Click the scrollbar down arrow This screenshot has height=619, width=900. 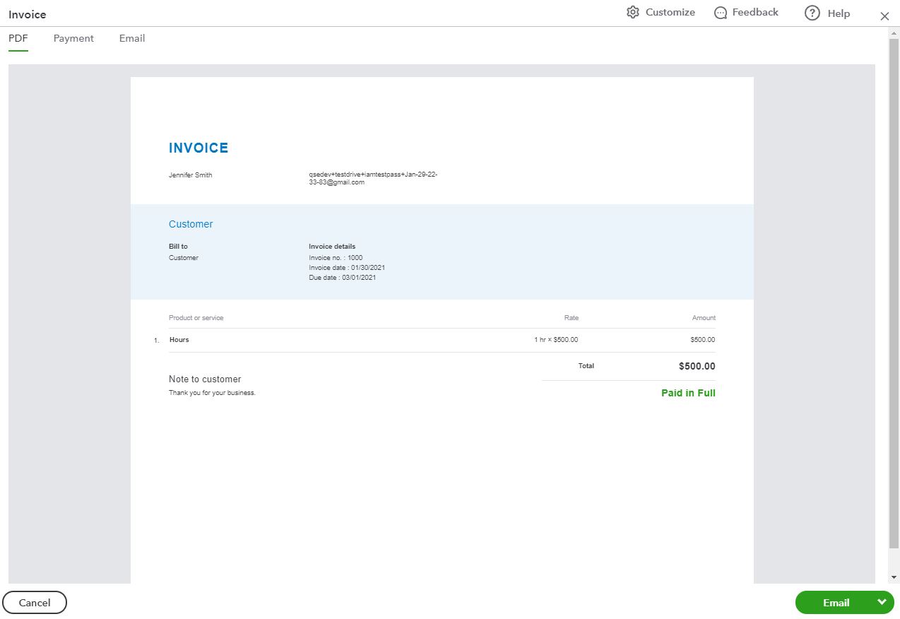894,577
